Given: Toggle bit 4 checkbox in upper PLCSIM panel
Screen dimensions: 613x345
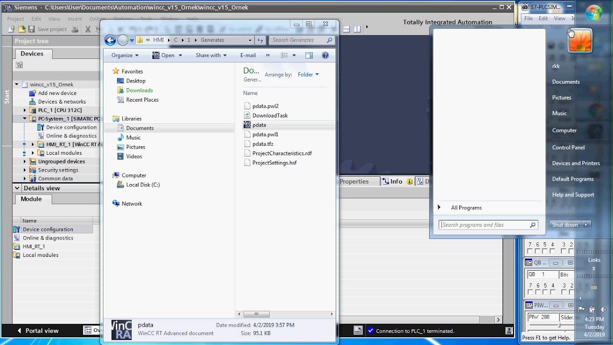Looking at the screenshot, I should 553,251.
